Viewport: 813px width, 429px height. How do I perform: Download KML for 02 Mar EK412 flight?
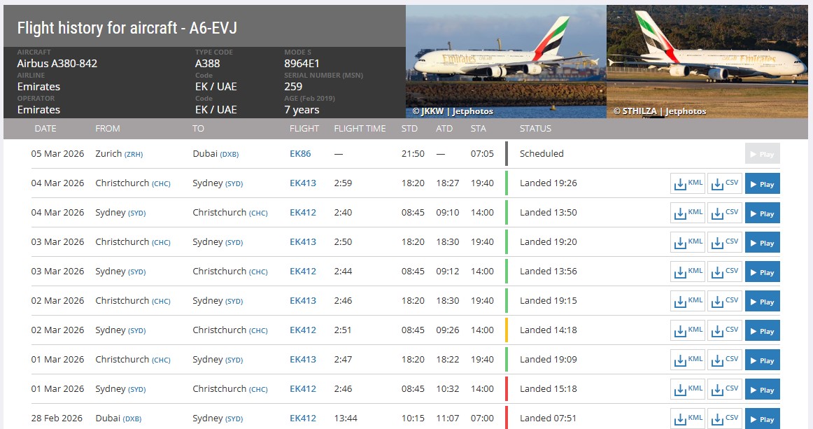coord(688,330)
